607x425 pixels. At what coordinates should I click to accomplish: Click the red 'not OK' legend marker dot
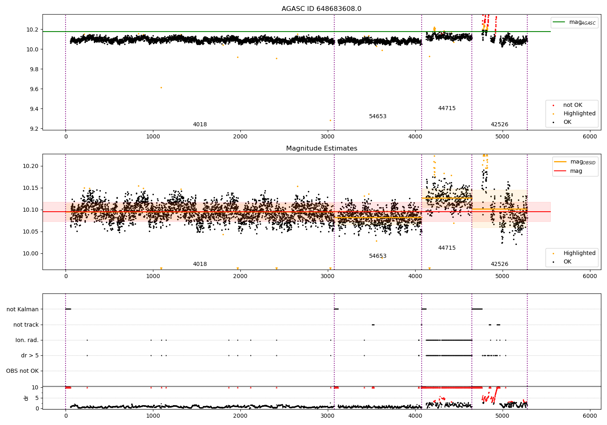point(554,106)
